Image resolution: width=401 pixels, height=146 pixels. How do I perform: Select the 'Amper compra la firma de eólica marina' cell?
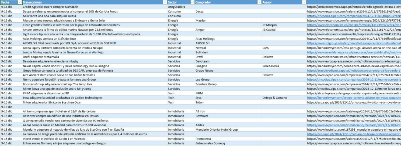(95, 30)
